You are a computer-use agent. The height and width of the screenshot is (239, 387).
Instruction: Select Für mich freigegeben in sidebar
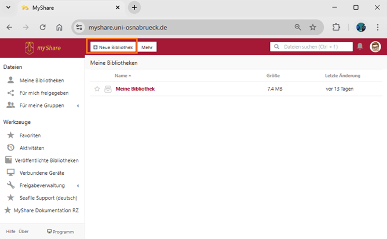tap(43, 93)
